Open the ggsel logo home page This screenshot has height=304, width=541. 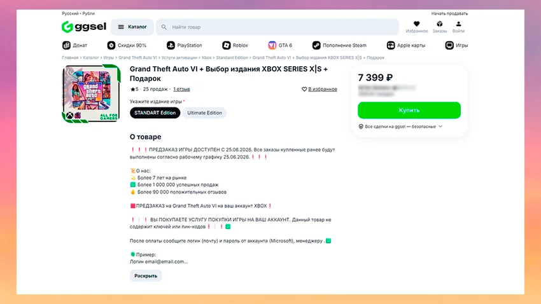click(x=84, y=27)
